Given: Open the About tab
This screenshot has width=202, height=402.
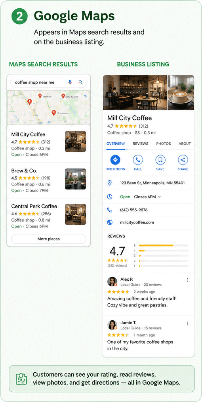Looking at the screenshot, I should [x=185, y=144].
